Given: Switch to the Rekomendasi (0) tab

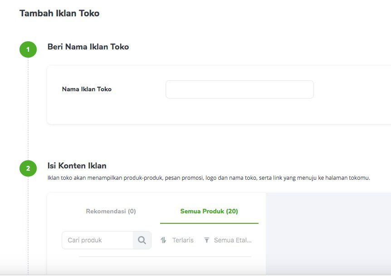Looking at the screenshot, I should [111, 211].
